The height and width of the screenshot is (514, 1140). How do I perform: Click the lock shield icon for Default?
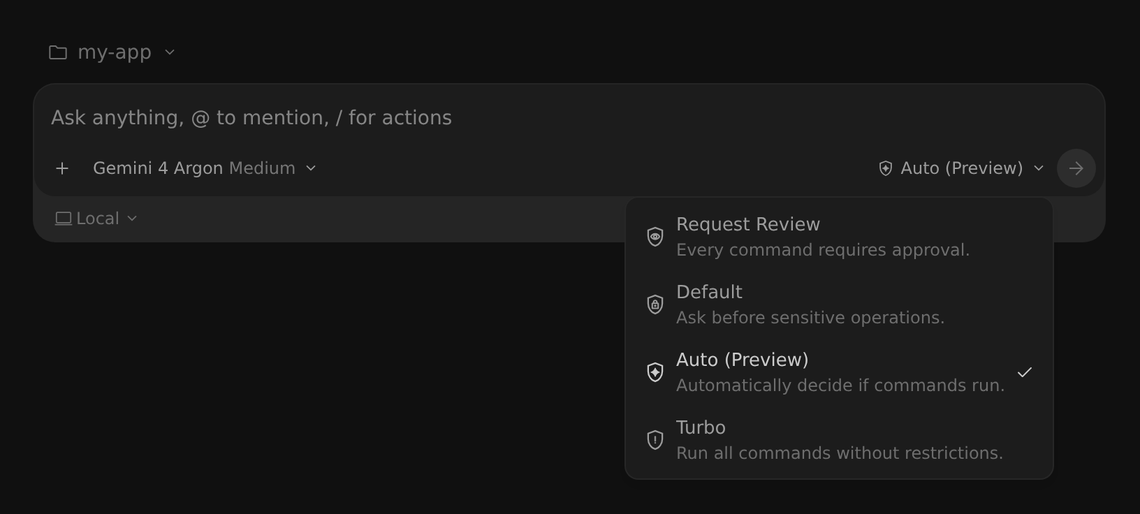coord(655,304)
